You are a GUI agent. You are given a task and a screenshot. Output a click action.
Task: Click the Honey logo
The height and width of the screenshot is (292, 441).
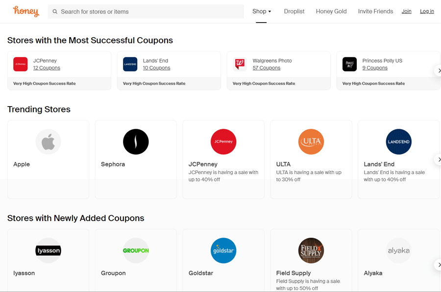coord(26,11)
